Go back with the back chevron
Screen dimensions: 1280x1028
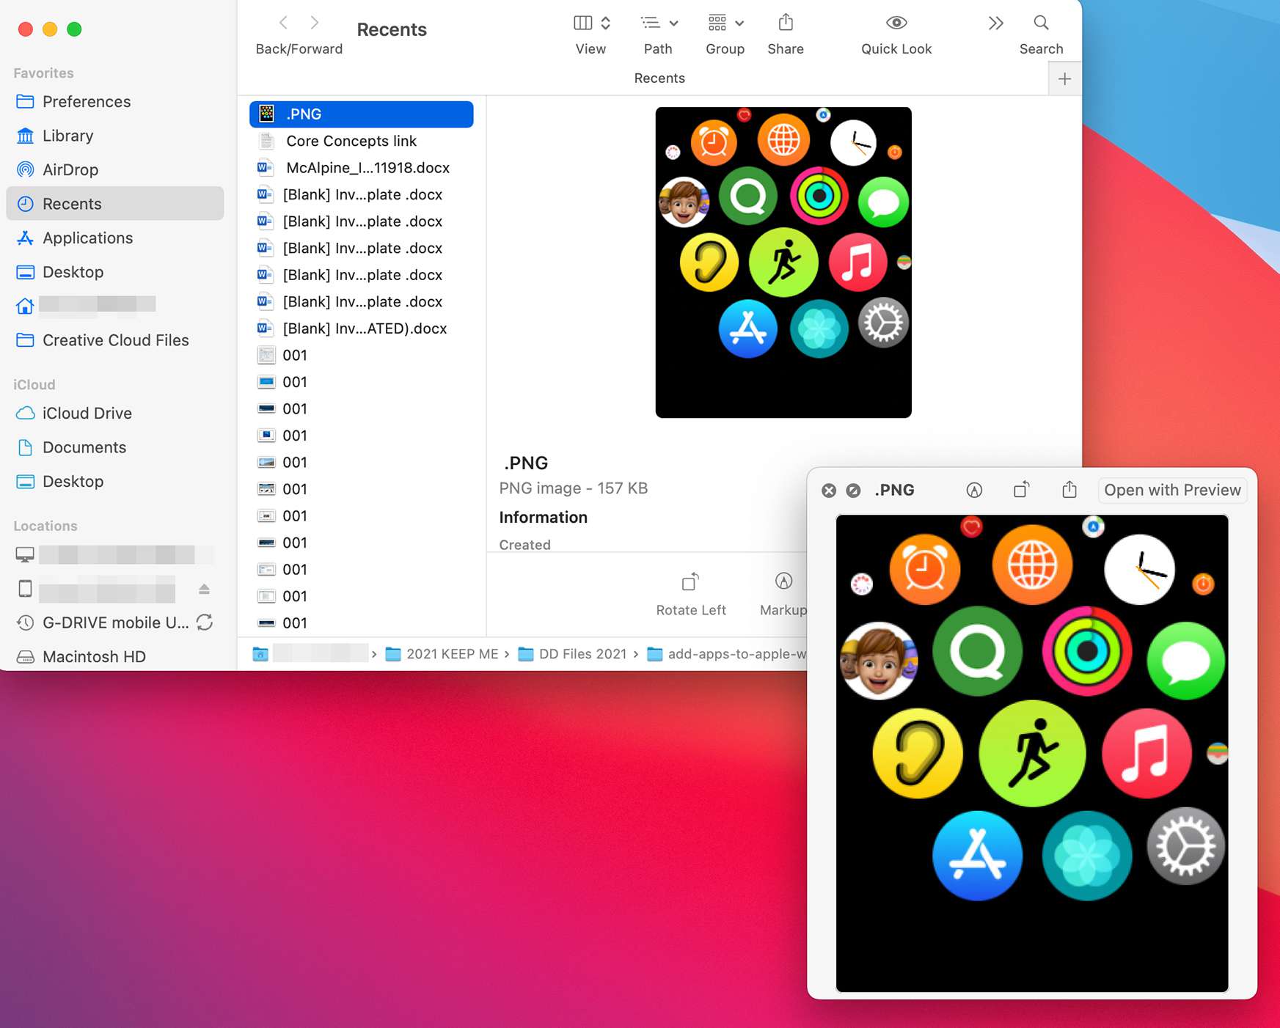pos(283,23)
